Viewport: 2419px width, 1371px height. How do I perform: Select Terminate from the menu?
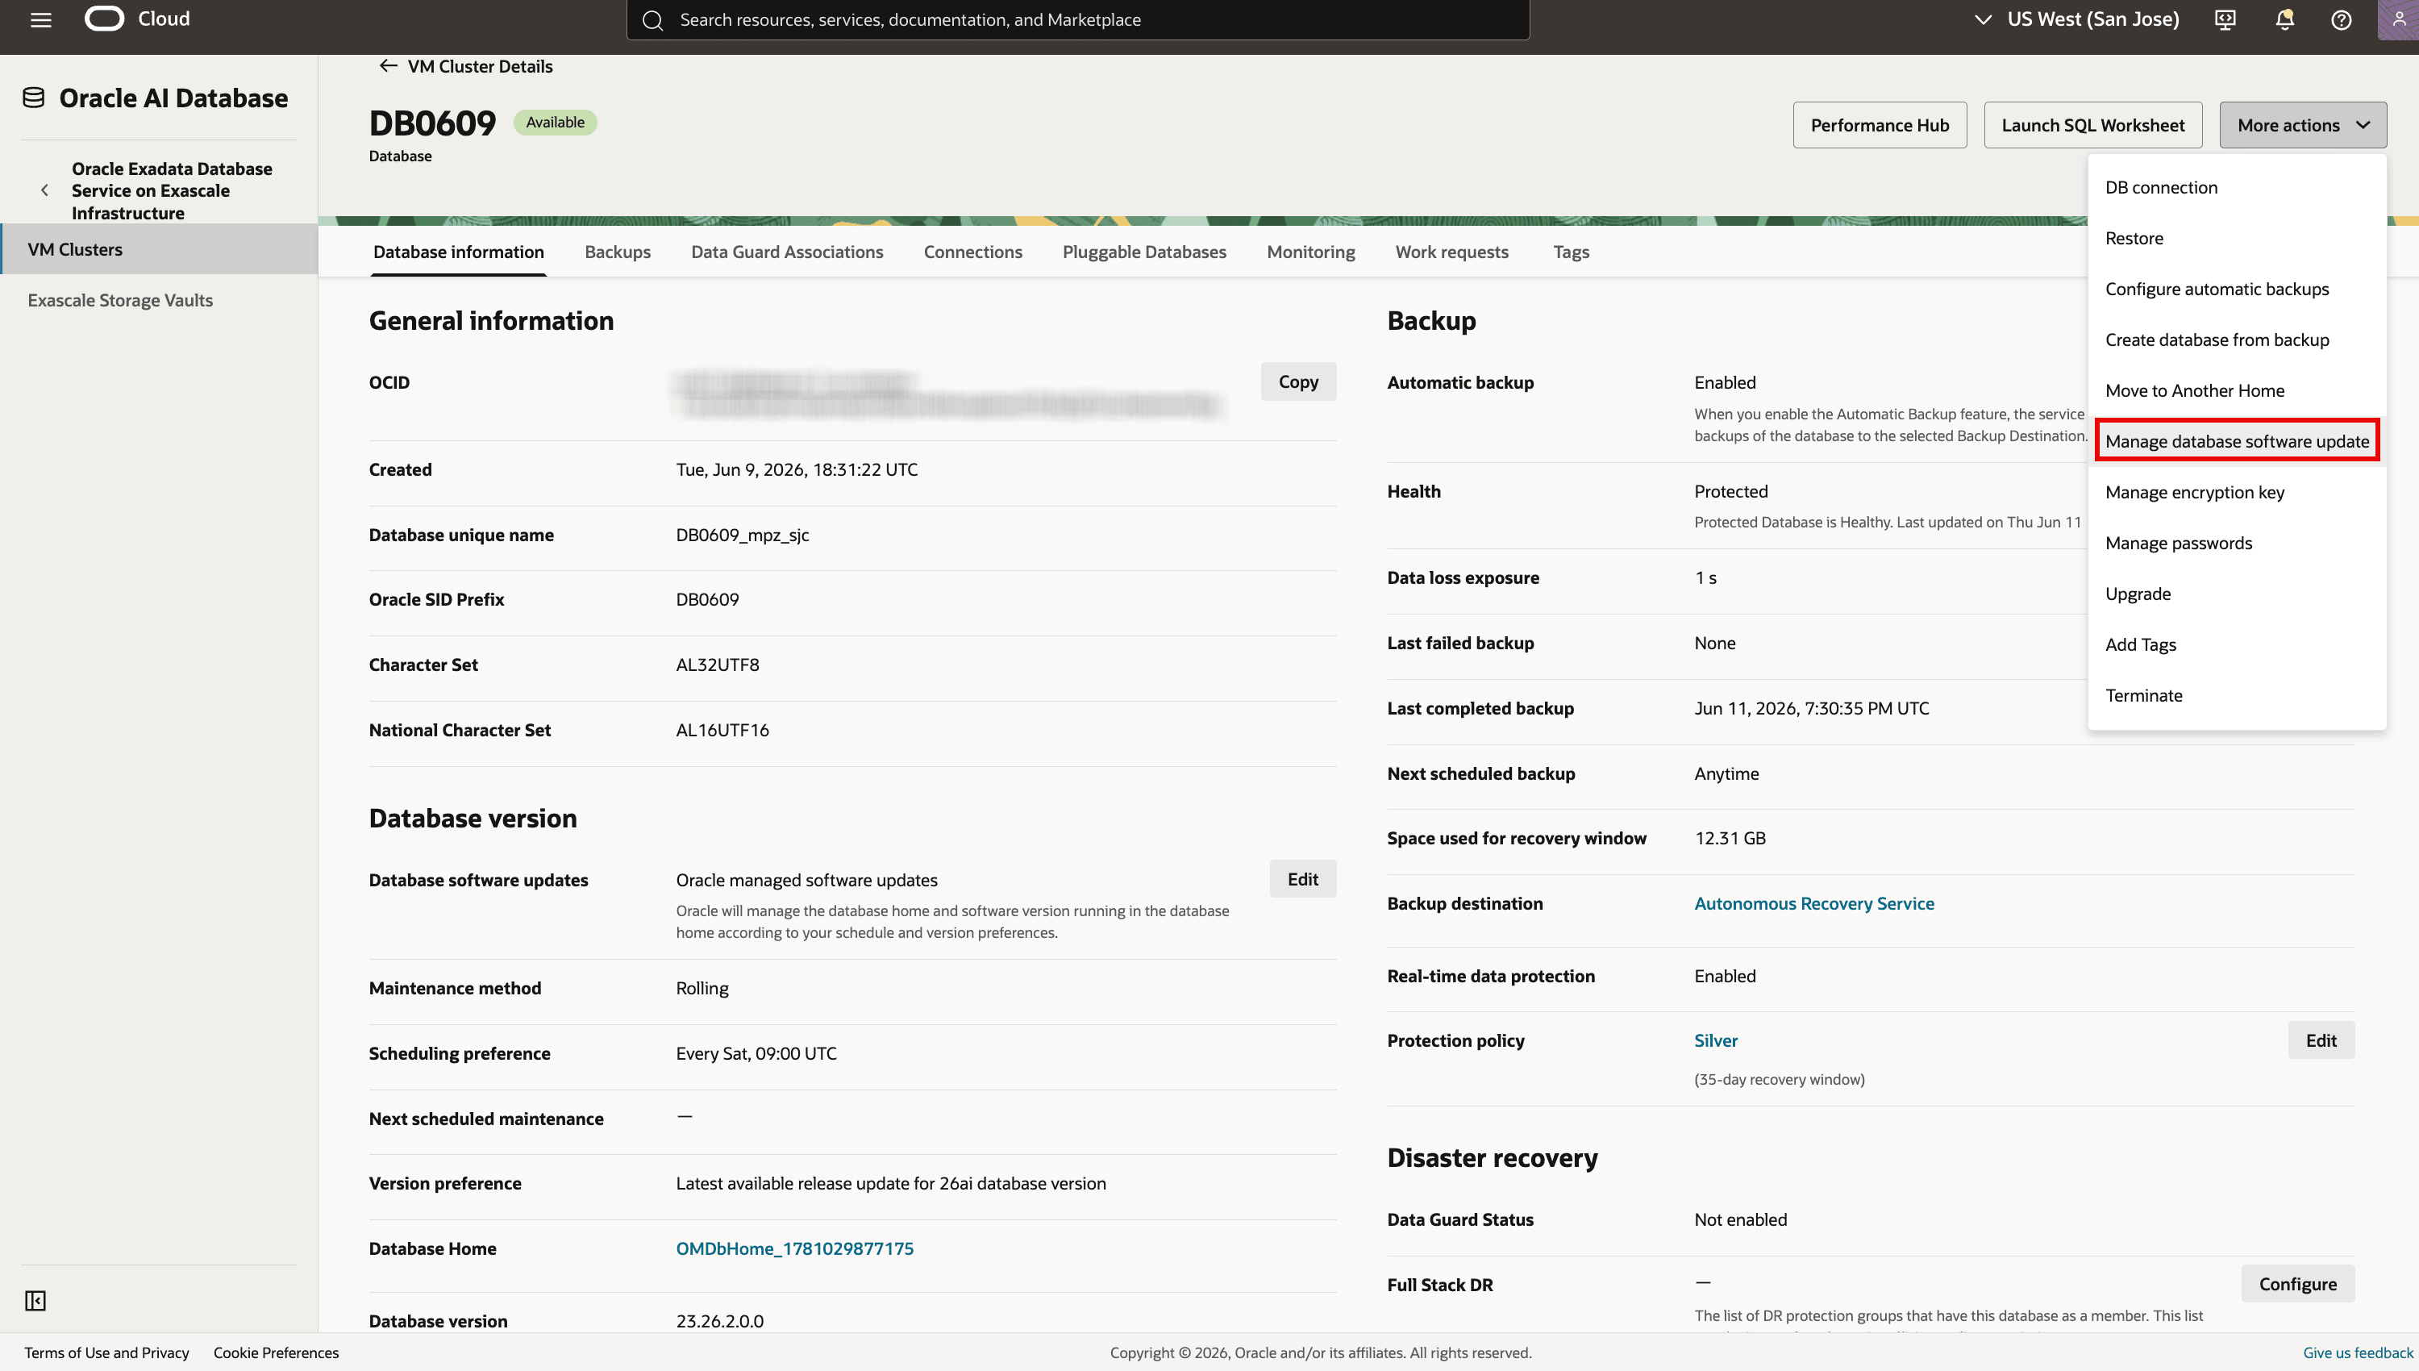click(x=2237, y=696)
